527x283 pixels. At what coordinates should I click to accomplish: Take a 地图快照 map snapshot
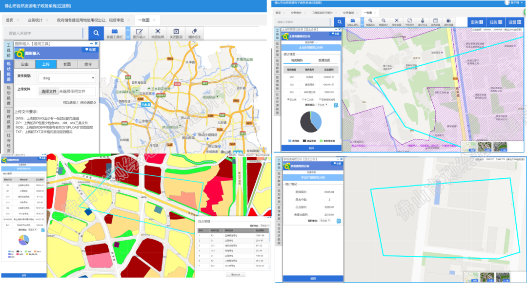coord(158,34)
